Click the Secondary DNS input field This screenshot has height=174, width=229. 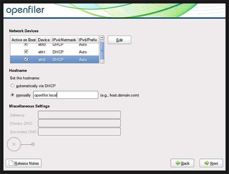[x=79, y=132]
